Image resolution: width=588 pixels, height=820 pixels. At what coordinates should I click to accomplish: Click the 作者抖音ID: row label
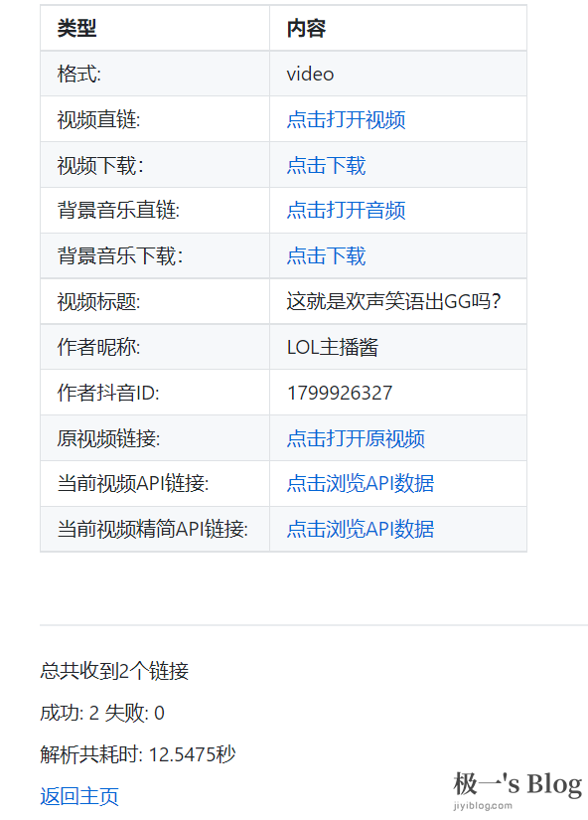[108, 393]
